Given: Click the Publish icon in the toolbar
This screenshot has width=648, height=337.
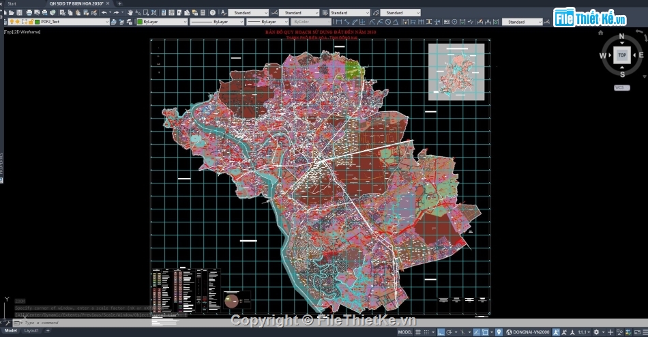Looking at the screenshot, I should tap(44, 13).
